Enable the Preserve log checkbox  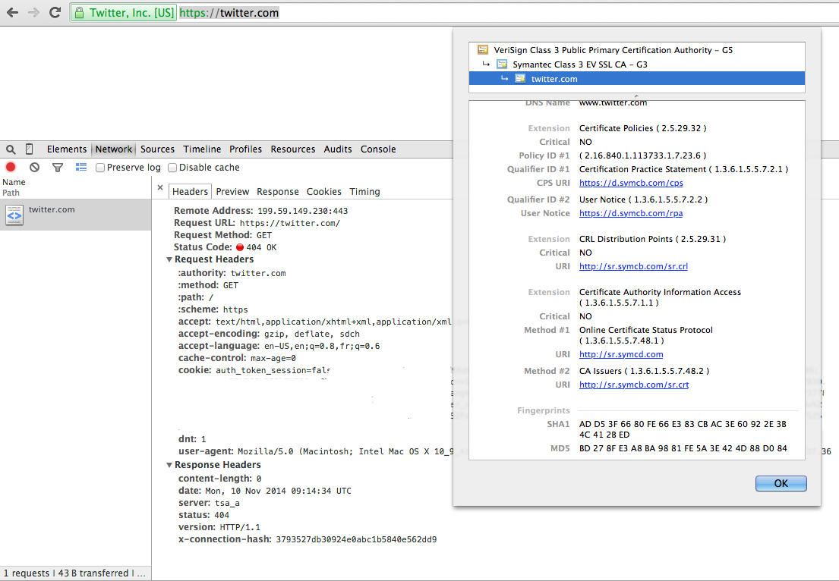(100, 168)
